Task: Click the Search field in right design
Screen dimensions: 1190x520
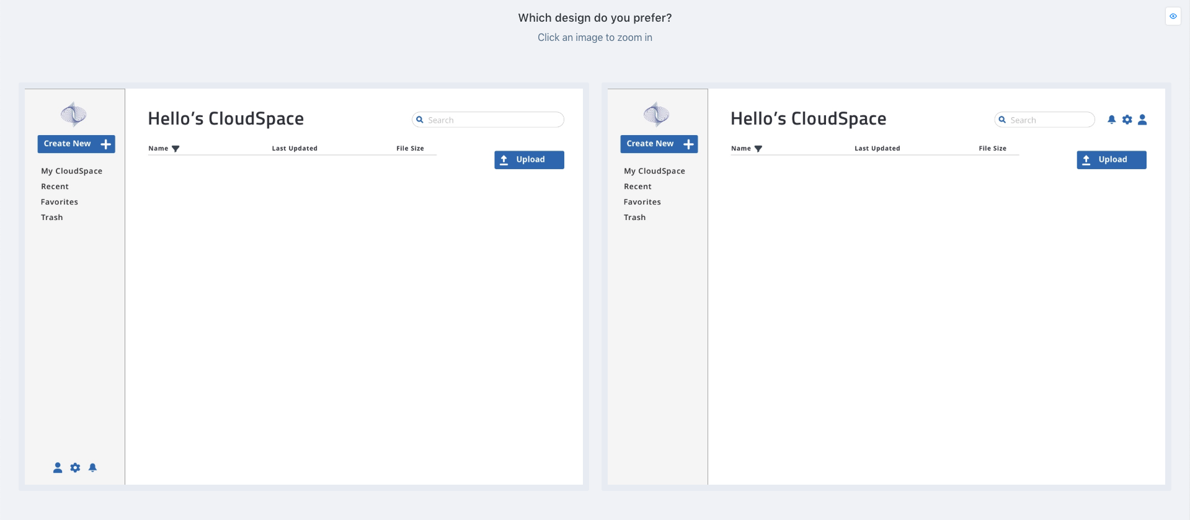Action: coord(1045,120)
